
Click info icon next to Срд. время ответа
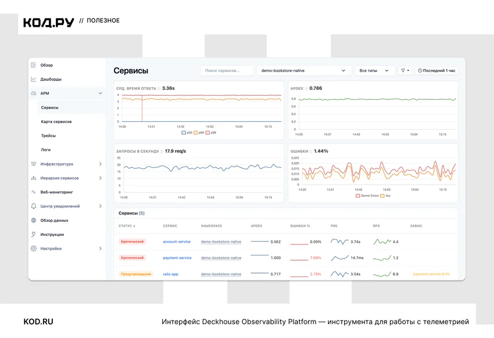pos(159,88)
